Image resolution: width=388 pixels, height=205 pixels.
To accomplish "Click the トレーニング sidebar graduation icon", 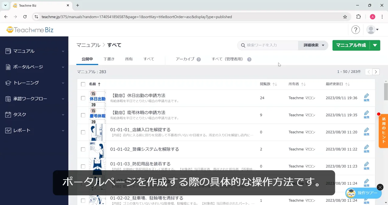I will pyautogui.click(x=8, y=83).
